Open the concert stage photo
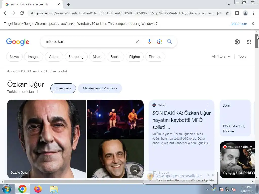 [x=115, y=119]
